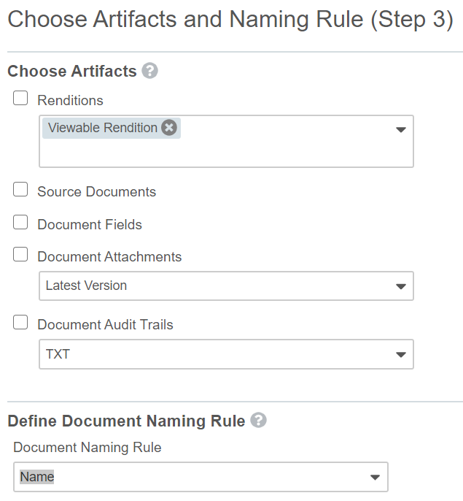This screenshot has height=501, width=463.
Task: Toggle the Document Attachments checkbox
Action: tap(21, 255)
